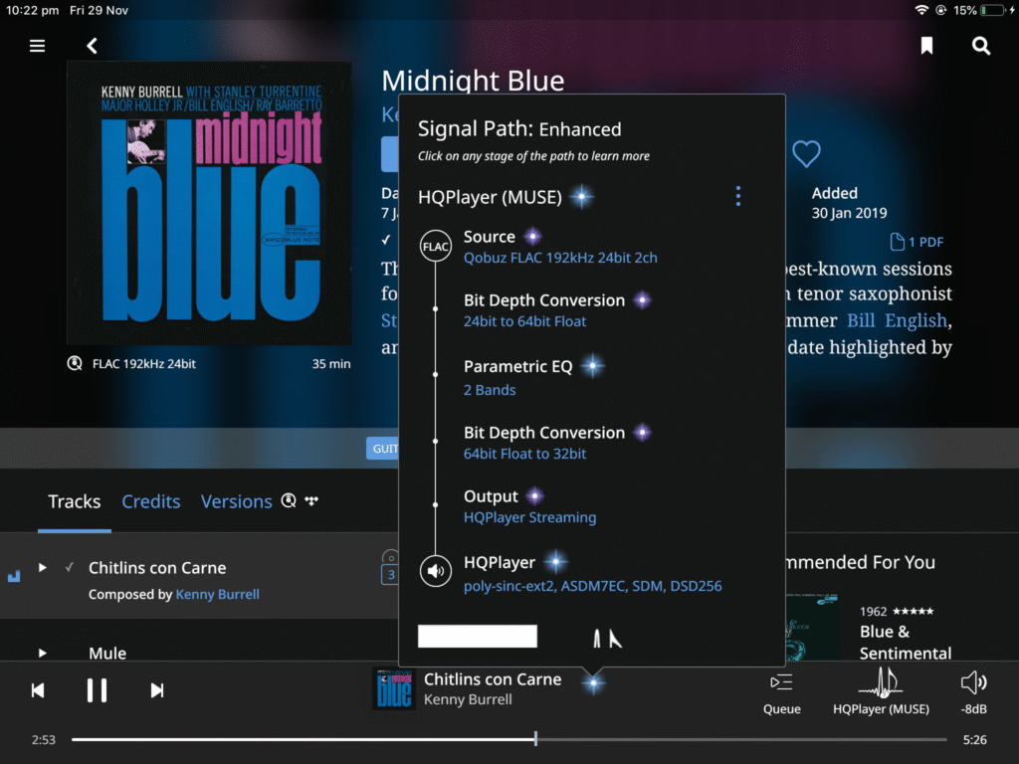Open the hamburger navigation menu
1019x764 pixels.
pyautogui.click(x=37, y=46)
